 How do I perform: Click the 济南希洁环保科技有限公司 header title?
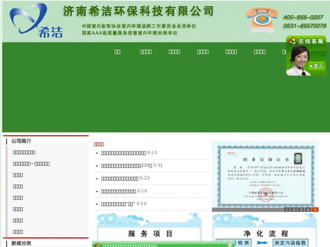coord(138,11)
